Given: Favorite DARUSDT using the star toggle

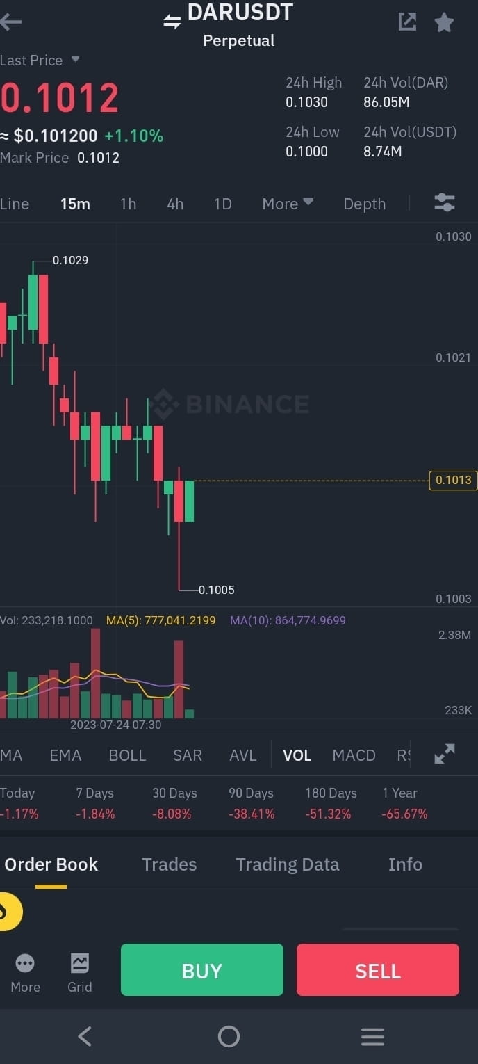Looking at the screenshot, I should pos(444,22).
